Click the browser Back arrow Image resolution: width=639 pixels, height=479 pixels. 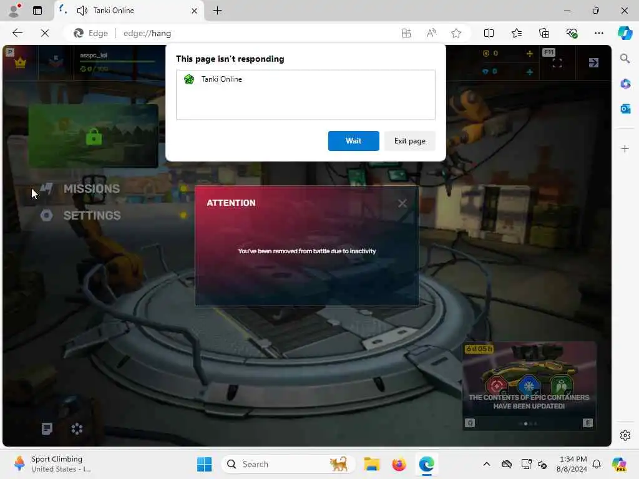coord(17,33)
